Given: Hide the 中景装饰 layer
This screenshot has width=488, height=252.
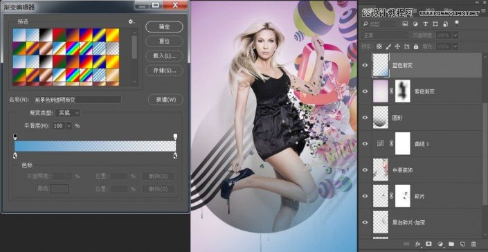Looking at the screenshot, I should pos(365,170).
